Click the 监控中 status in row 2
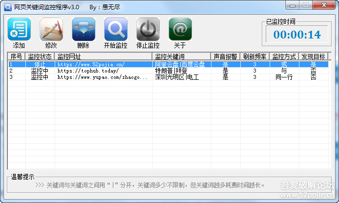 pyautogui.click(x=40, y=71)
